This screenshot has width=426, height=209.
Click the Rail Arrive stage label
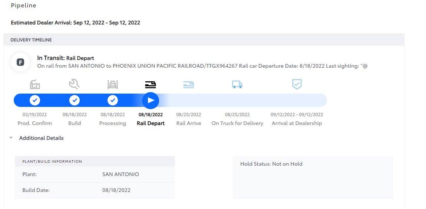[189, 123]
